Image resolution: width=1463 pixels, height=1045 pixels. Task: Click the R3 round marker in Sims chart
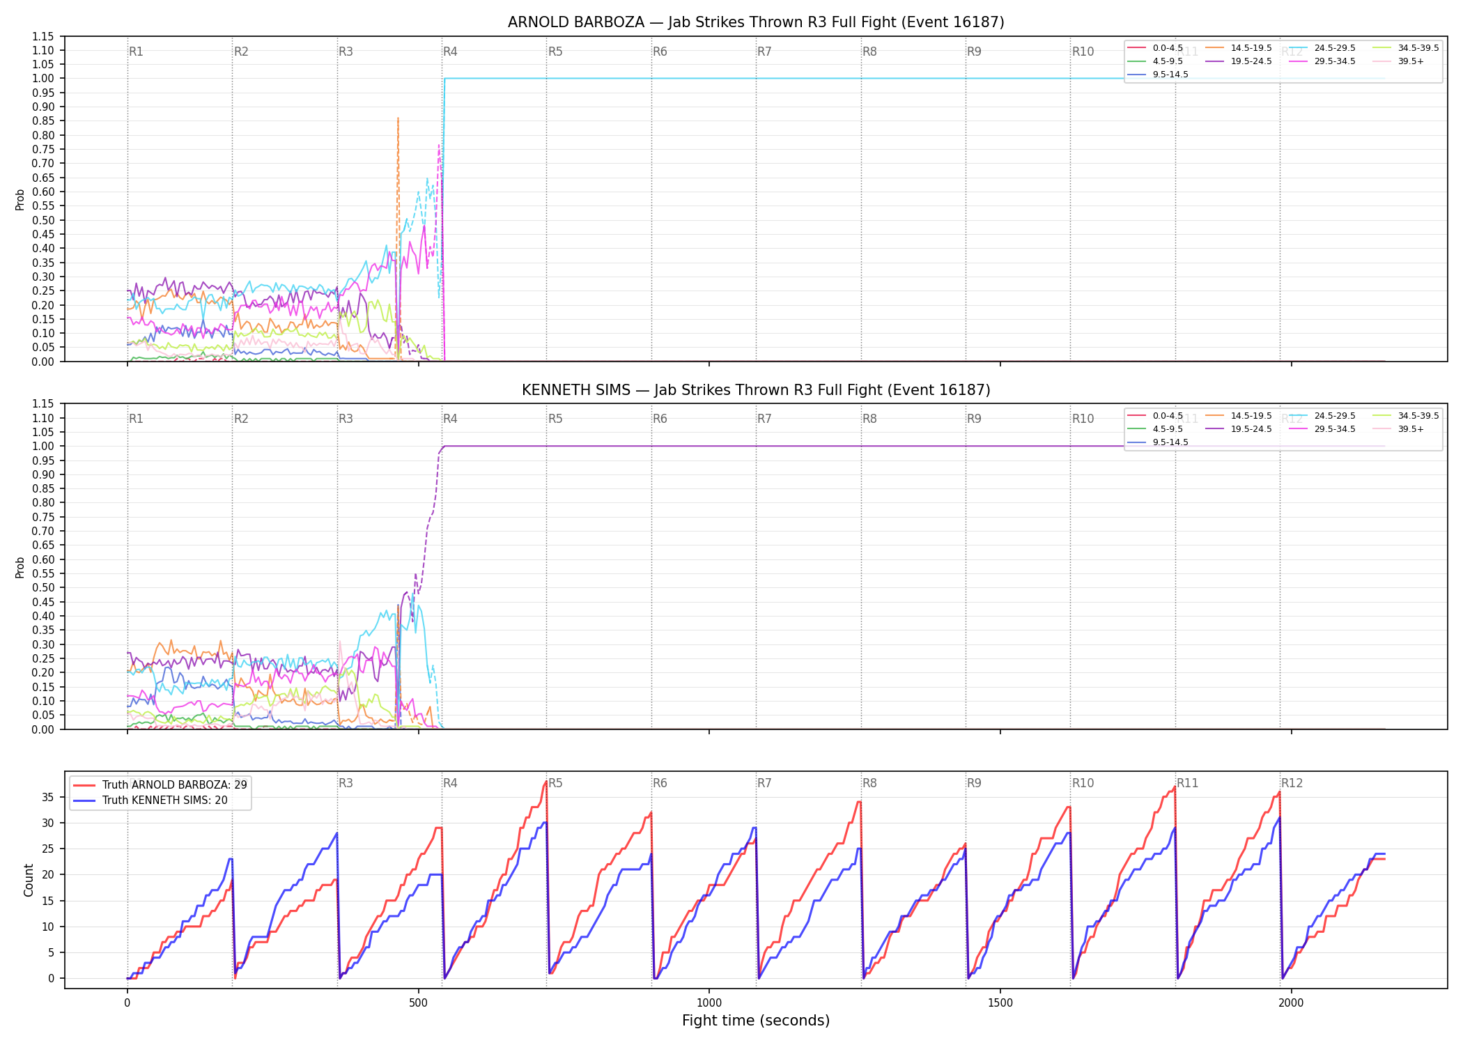click(x=346, y=419)
